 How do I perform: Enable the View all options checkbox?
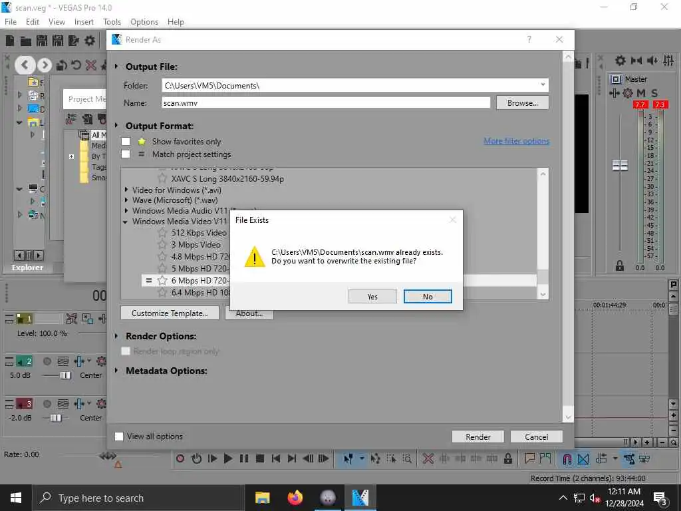pos(119,436)
